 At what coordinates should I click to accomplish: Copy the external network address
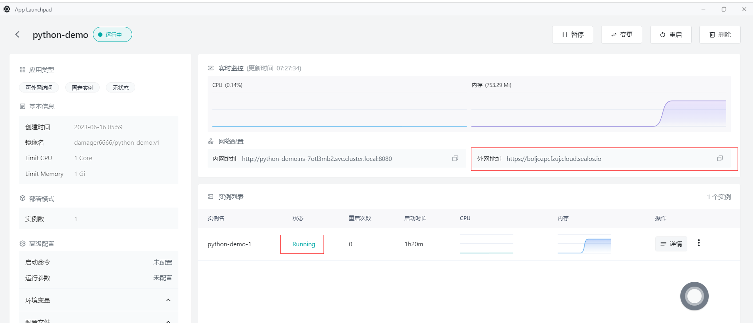719,159
